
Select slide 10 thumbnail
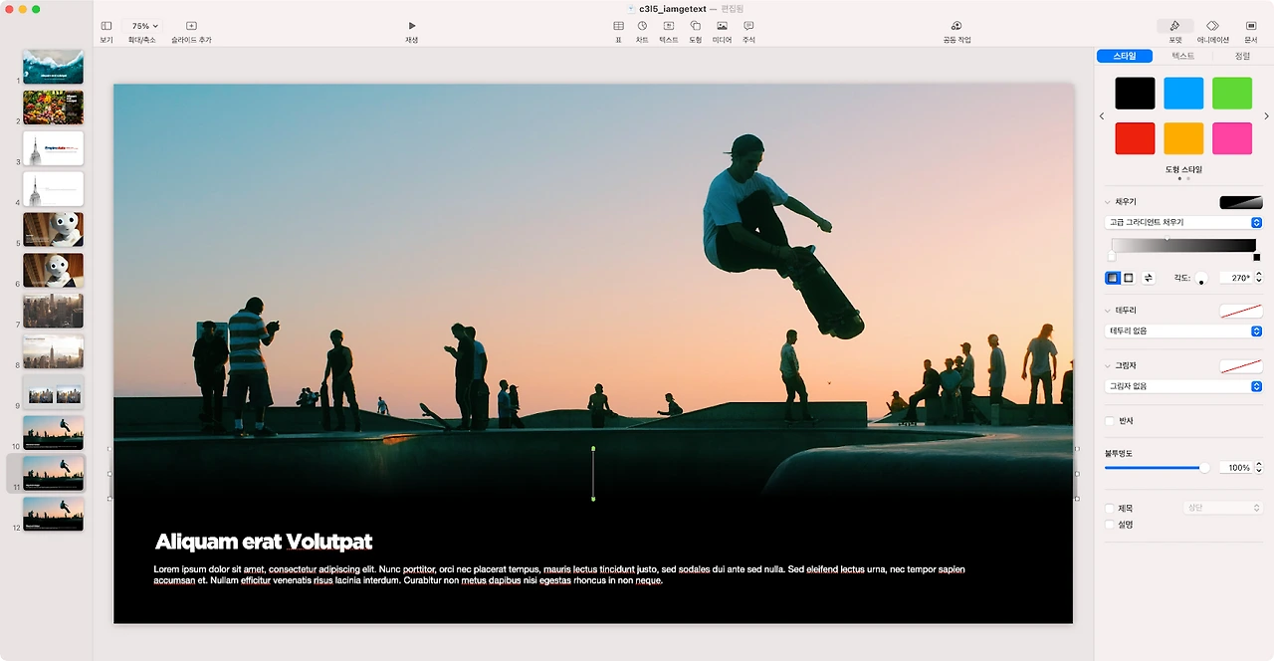[x=53, y=433]
